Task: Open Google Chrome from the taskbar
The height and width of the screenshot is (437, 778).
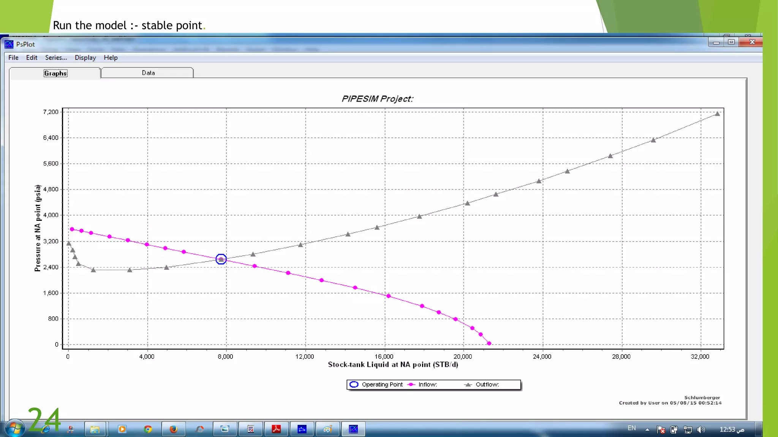Action: pyautogui.click(x=148, y=429)
